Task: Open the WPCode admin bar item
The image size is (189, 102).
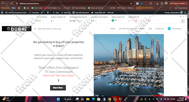Action: click(111, 13)
